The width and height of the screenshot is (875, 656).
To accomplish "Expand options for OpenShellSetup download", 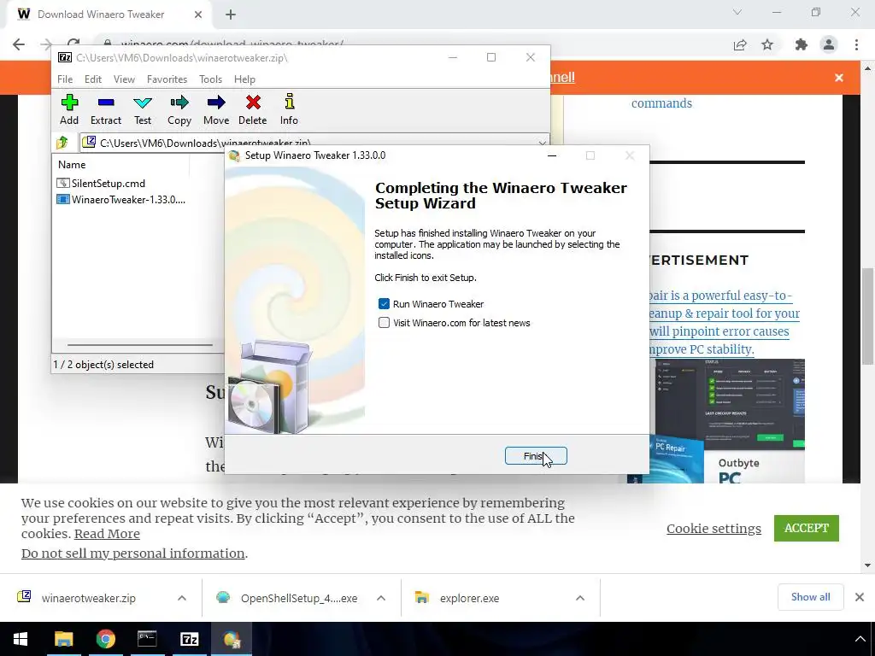I will pos(381,598).
